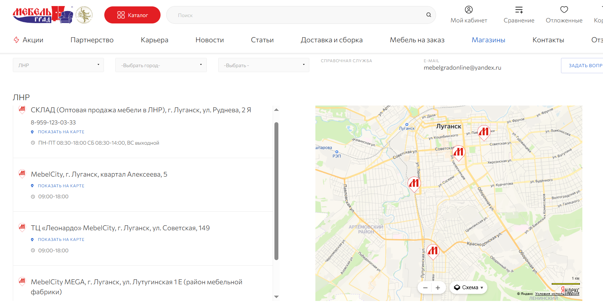Click СКЛАД working hours text

tap(99, 143)
